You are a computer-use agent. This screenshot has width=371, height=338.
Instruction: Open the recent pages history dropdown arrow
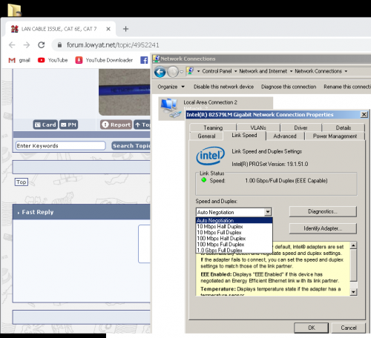pyautogui.click(x=182, y=72)
